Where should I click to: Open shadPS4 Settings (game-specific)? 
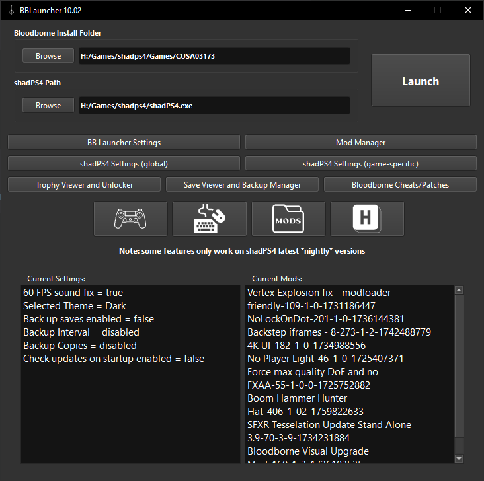361,163
